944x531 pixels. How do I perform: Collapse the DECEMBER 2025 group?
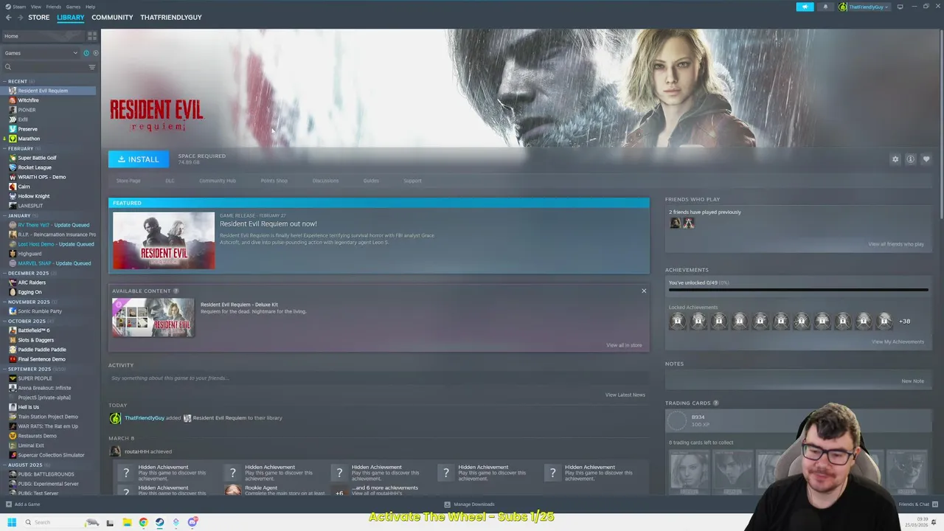point(5,273)
